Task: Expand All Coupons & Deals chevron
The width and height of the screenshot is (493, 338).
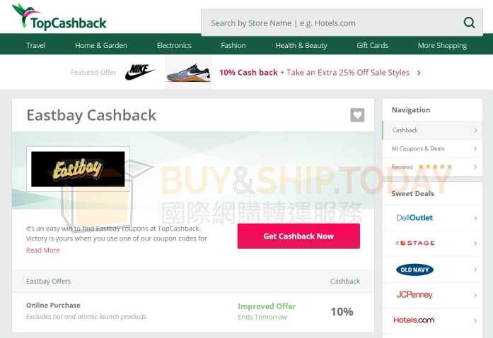Action: [x=475, y=149]
